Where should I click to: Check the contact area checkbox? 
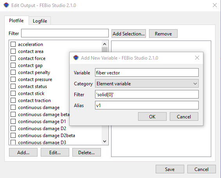click(x=13, y=51)
